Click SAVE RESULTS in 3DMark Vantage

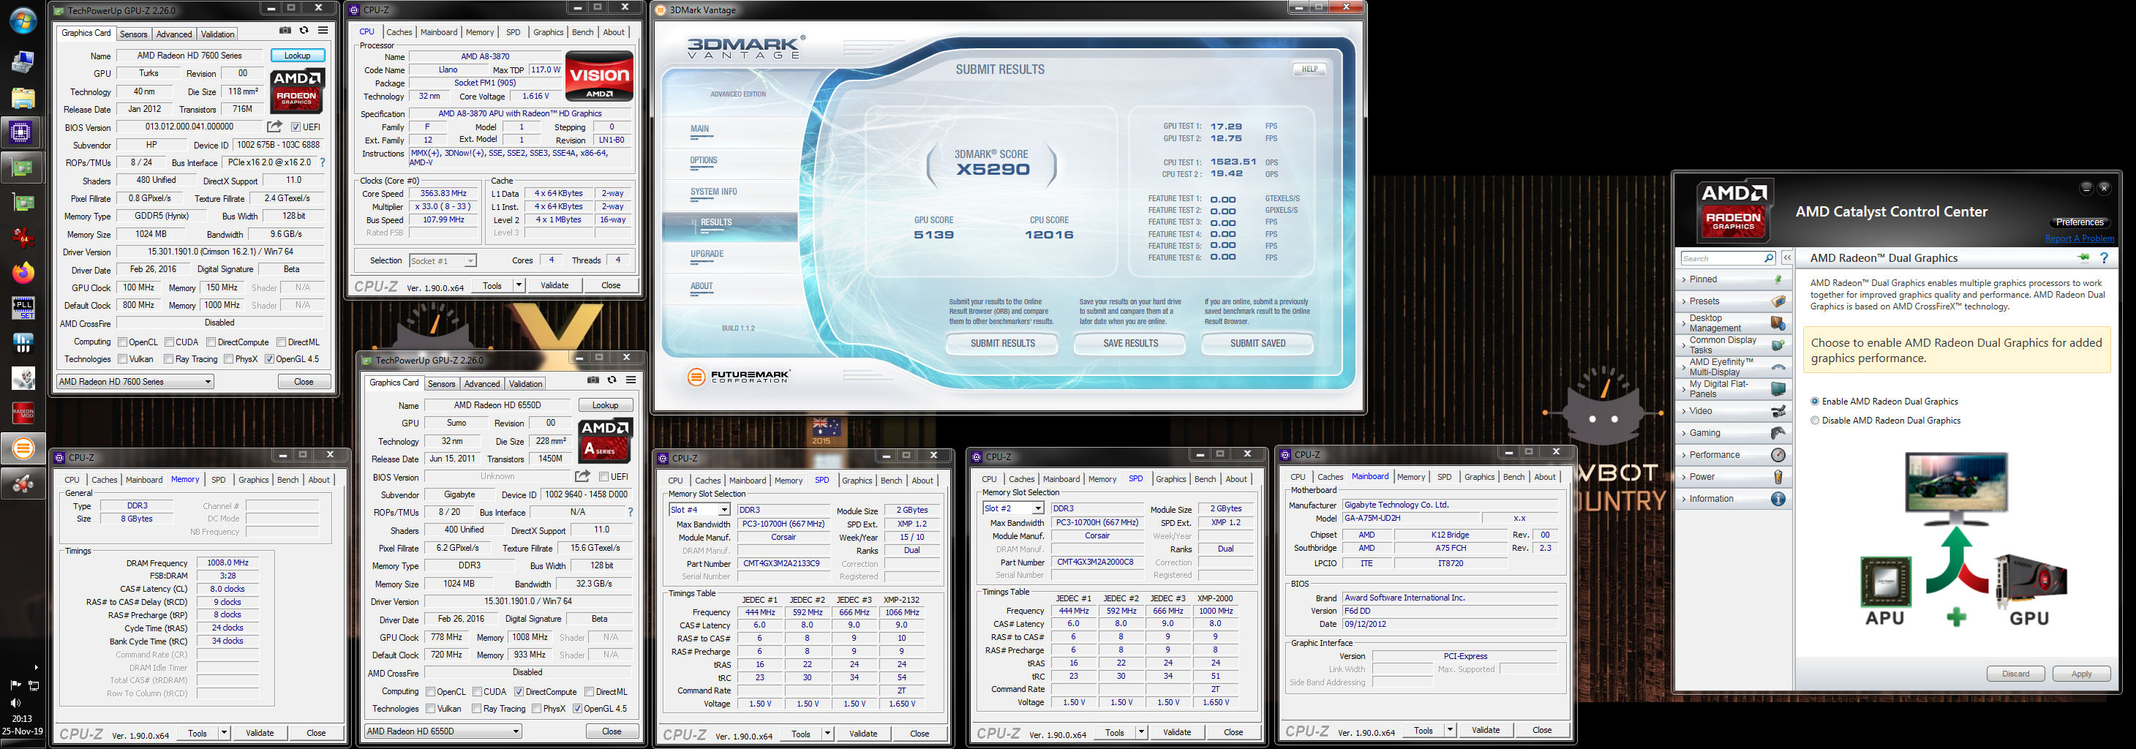1130,343
